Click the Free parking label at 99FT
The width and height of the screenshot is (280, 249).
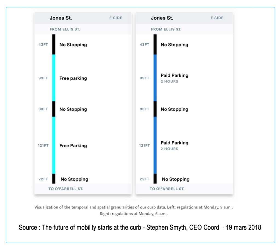click(x=73, y=78)
